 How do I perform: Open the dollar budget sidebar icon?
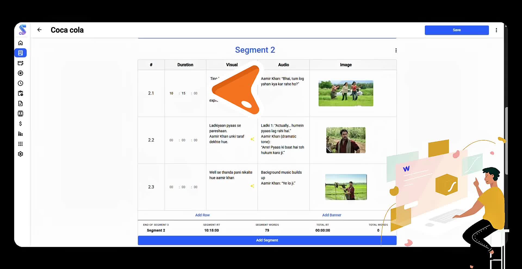20,124
